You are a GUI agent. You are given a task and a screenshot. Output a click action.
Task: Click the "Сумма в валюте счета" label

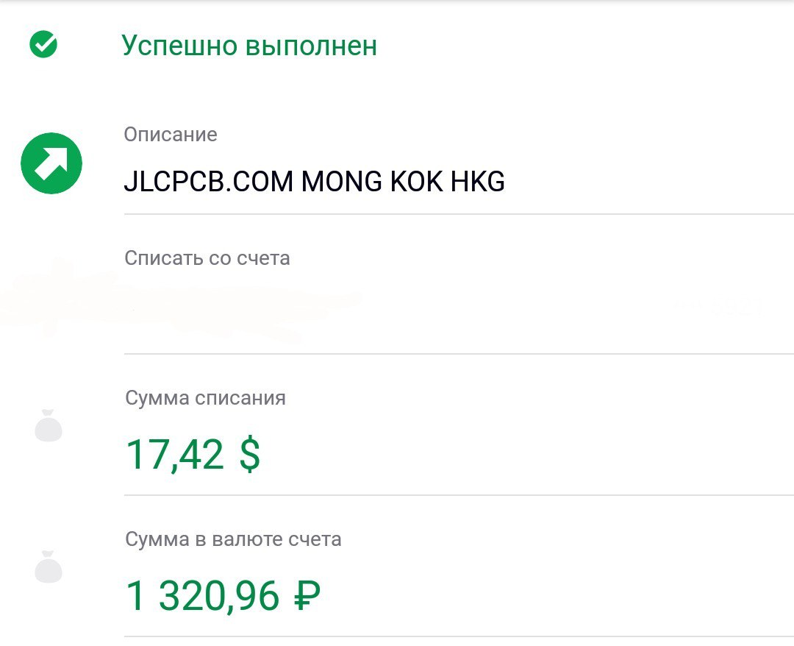233,539
